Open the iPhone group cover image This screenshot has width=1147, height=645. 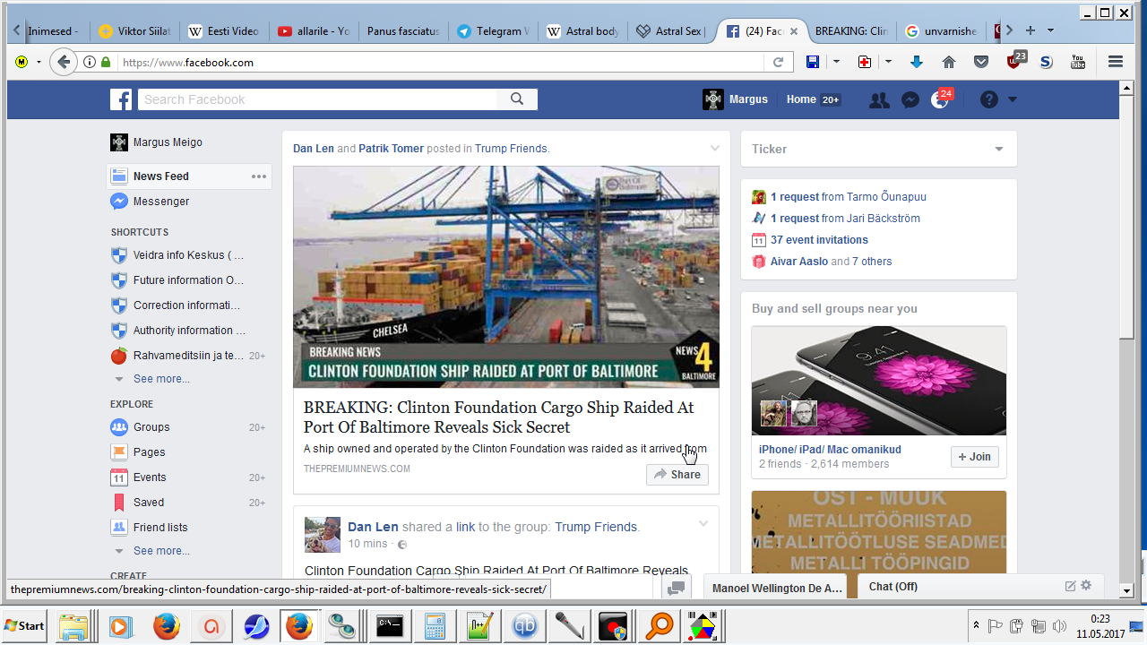click(x=879, y=381)
